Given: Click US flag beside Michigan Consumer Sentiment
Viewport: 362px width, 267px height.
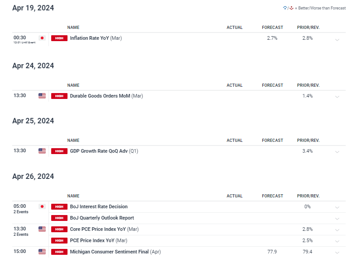Looking at the screenshot, I should tap(42, 252).
